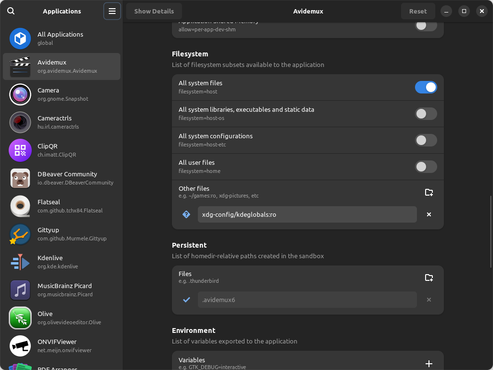The height and width of the screenshot is (370, 493).
Task: Click the vertical scrollbar of permissions panel
Action: (x=491, y=231)
